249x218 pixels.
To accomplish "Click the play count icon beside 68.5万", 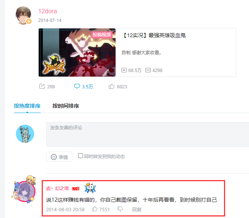I will tap(124, 70).
